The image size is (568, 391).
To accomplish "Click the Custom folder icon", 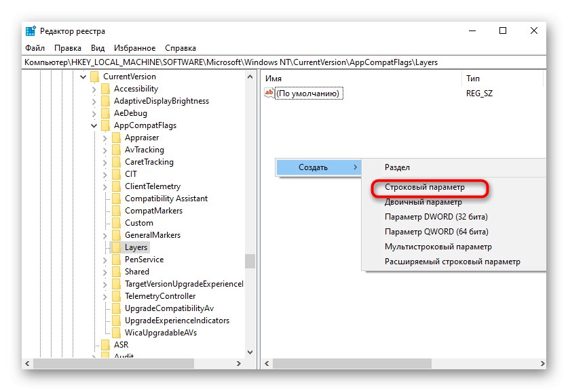I will (116, 223).
